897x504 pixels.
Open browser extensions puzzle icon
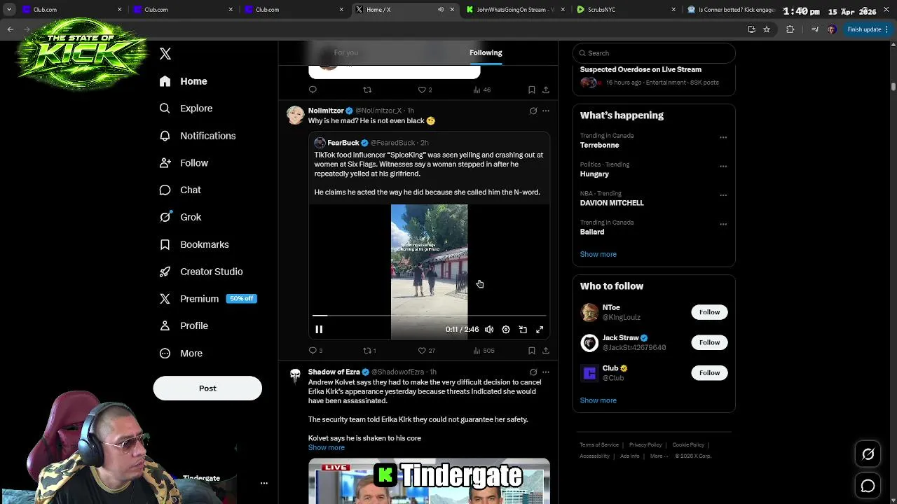click(790, 29)
